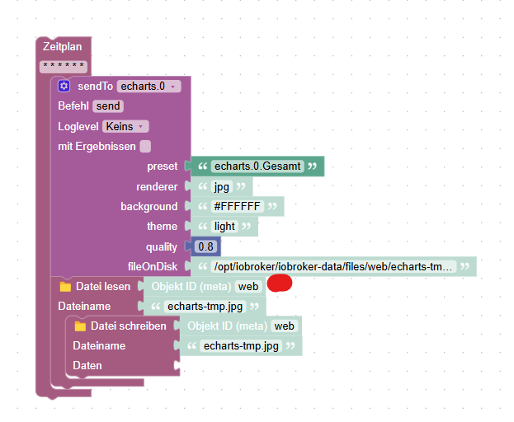The width and height of the screenshot is (514, 422).
Task: Edit the quality number 0.8
Action: 206,246
